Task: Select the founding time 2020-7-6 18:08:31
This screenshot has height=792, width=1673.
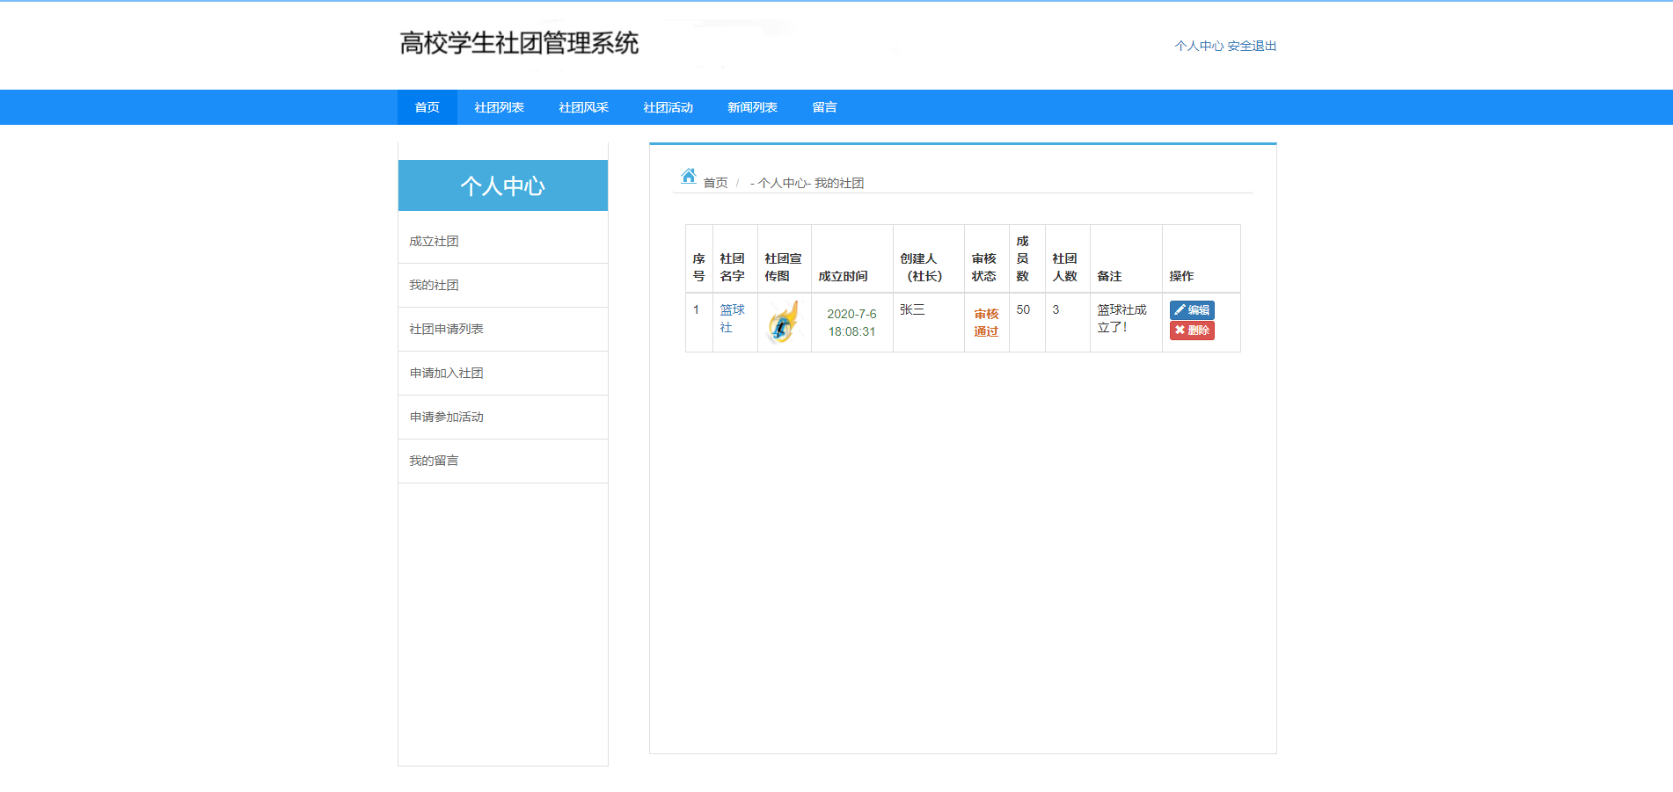Action: coord(851,323)
